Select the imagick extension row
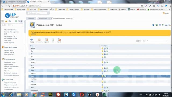This screenshot has width=172, height=97. click(99, 73)
